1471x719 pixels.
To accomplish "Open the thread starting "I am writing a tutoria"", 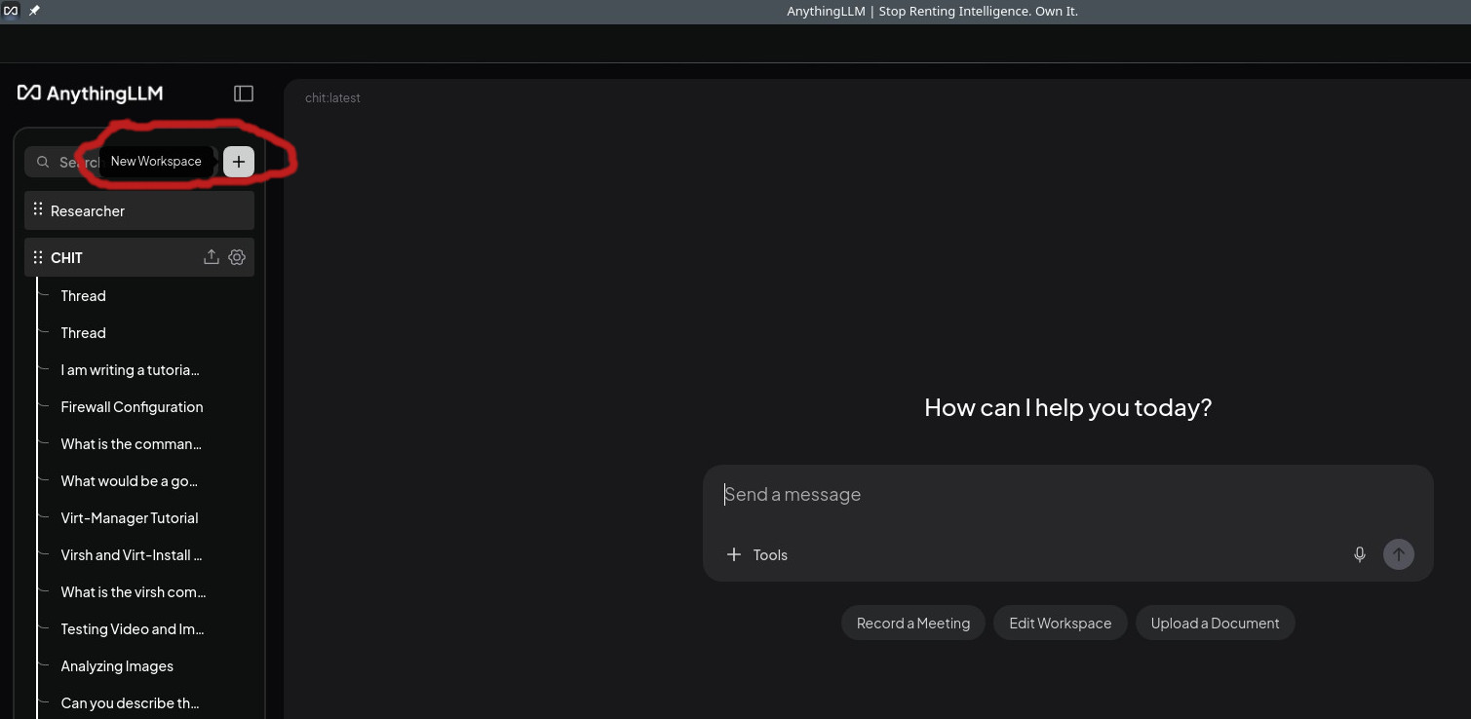I will (130, 370).
